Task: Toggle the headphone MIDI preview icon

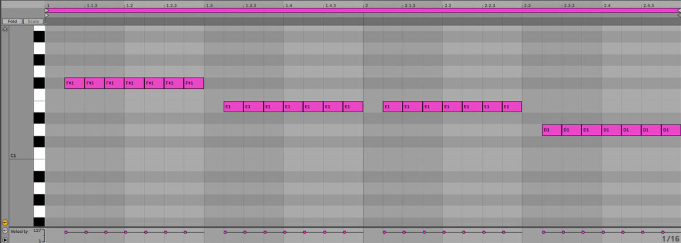Action: pos(5,29)
